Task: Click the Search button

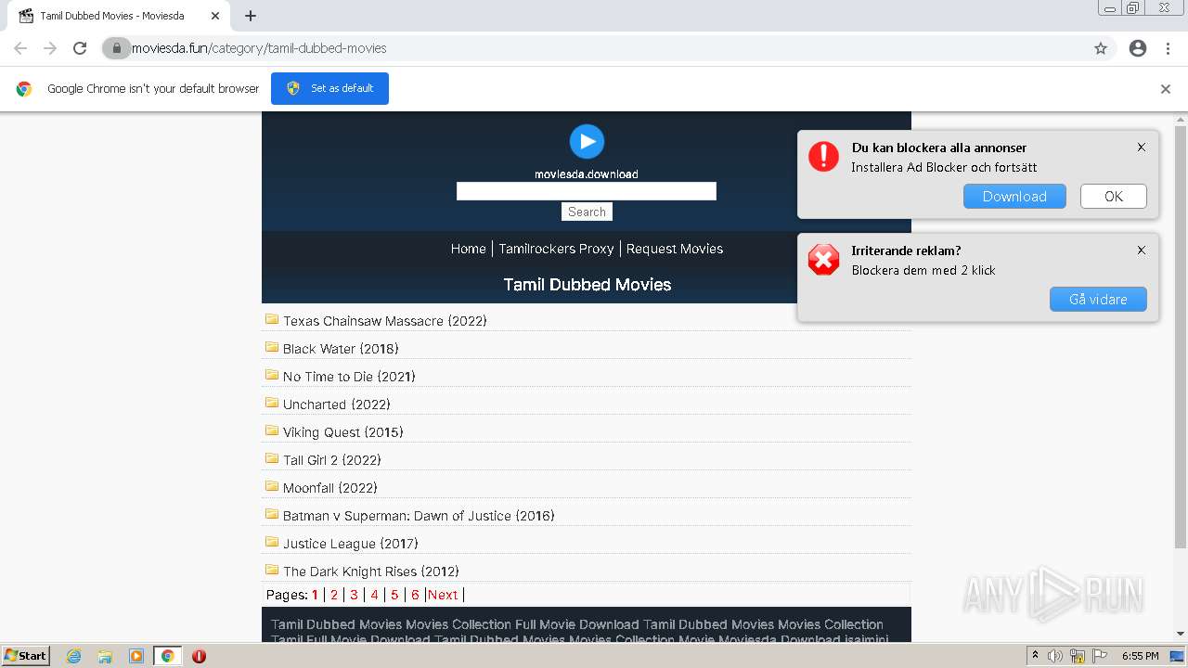Action: tap(587, 212)
